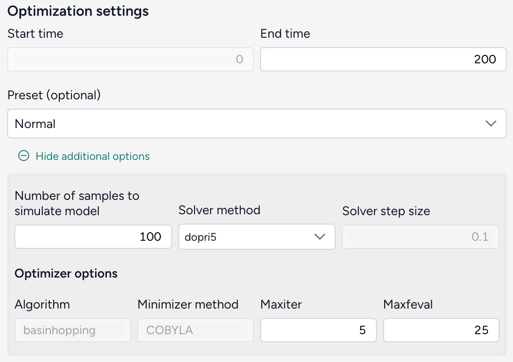The image size is (513, 362).
Task: Click the disabled COBYLA Minimizer method field
Action: (x=195, y=330)
